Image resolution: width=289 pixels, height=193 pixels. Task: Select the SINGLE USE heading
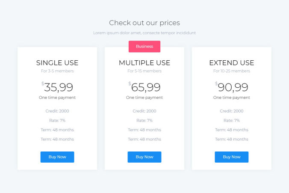pos(57,63)
